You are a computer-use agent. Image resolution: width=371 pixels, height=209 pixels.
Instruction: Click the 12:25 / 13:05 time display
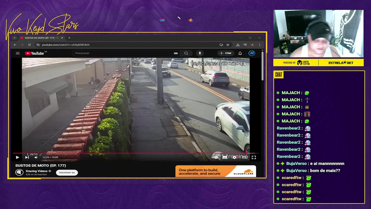[50, 157]
